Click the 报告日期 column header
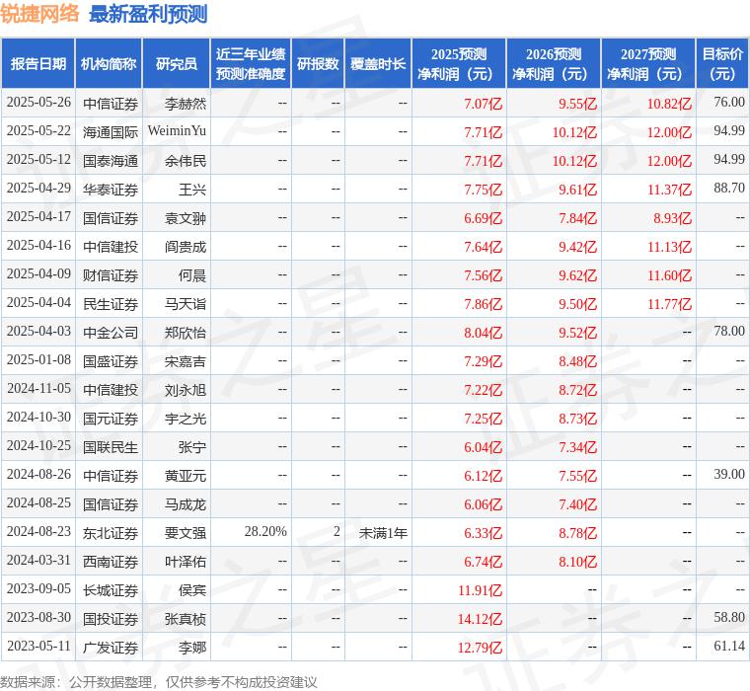Screen dimensions: 750x691 tap(37, 63)
